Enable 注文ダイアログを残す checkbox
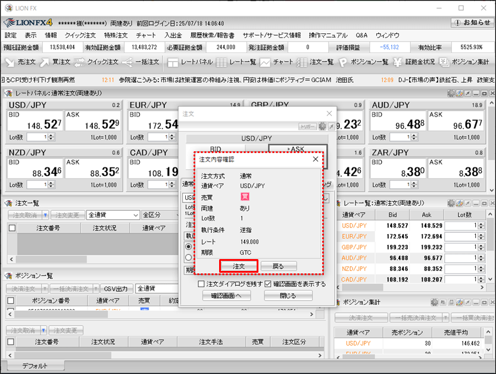Screen dimensions: 496x374 point(201,284)
